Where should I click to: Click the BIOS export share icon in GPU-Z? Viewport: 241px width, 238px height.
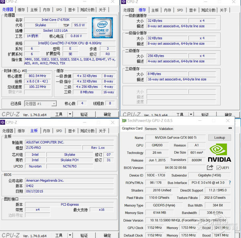210,167
